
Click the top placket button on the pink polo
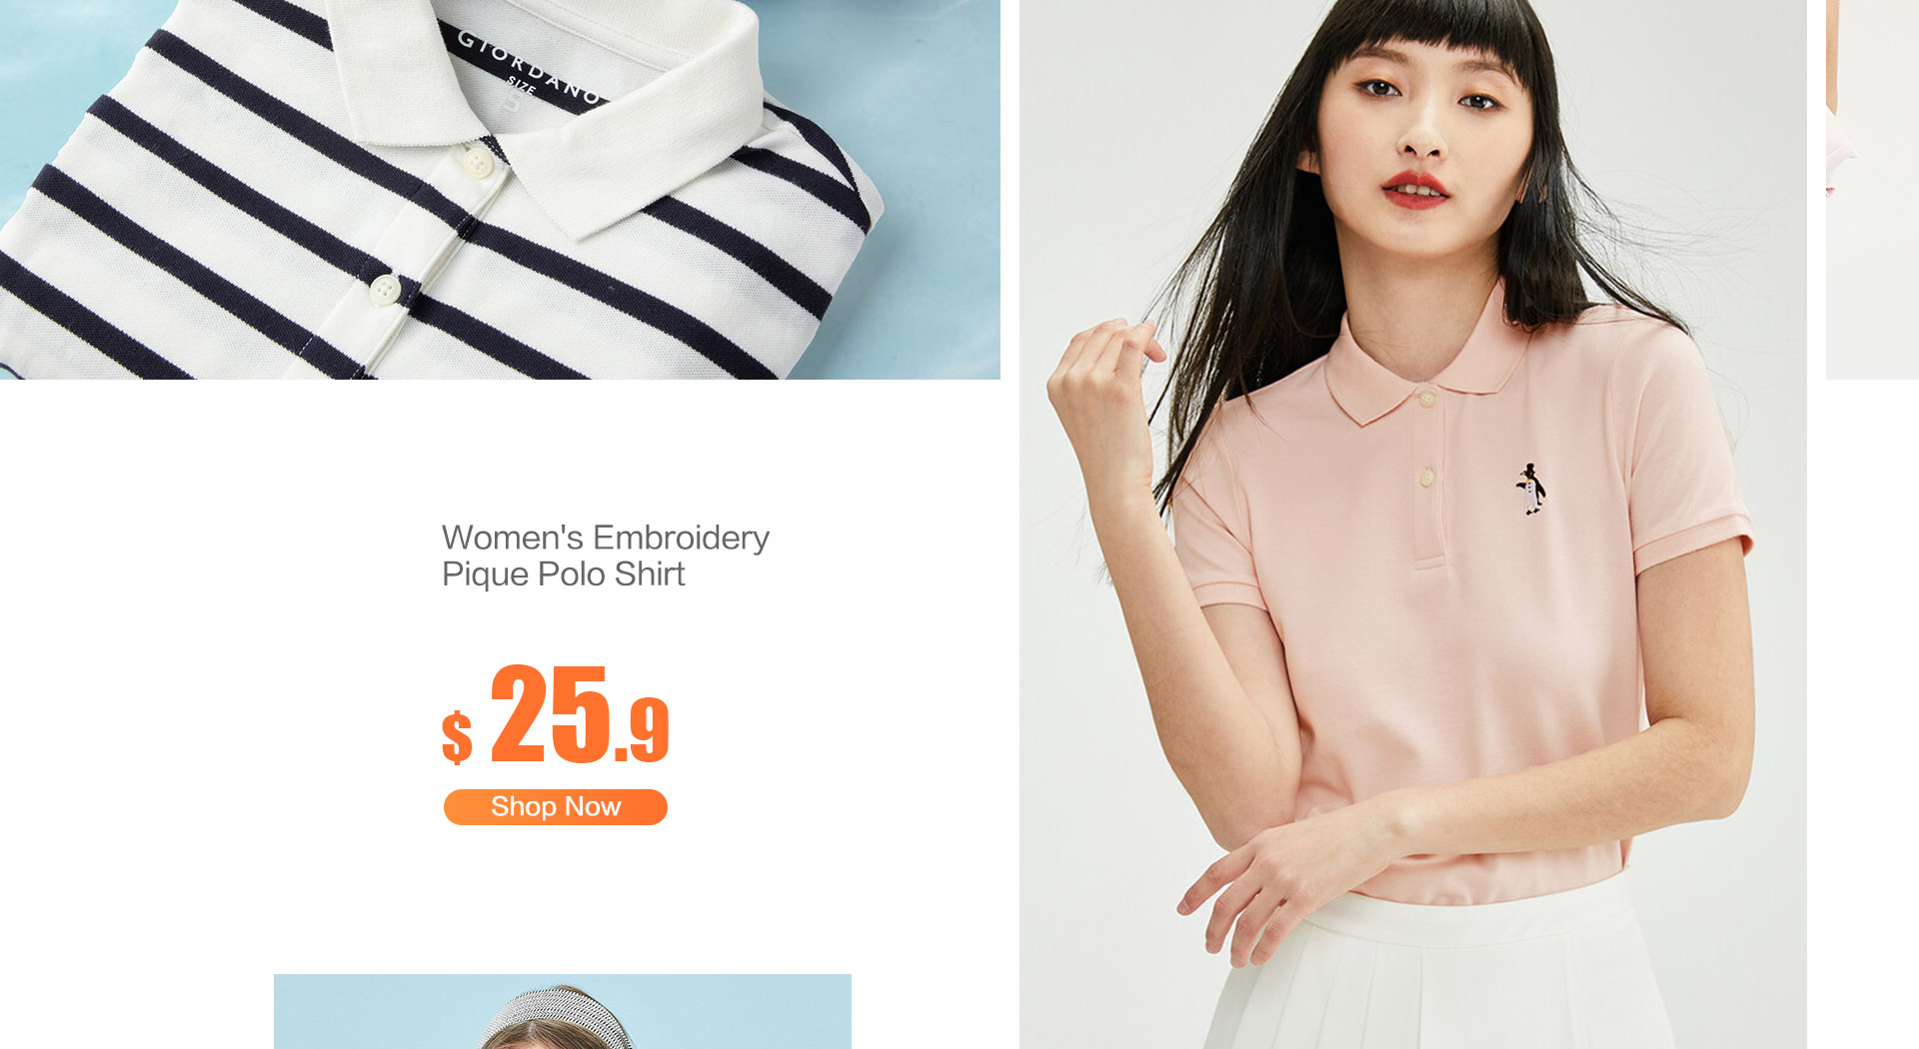(1426, 400)
